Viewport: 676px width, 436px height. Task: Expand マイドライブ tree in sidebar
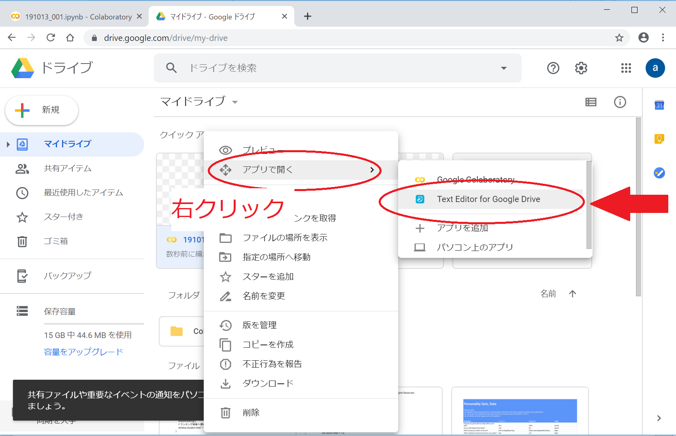(x=8, y=144)
